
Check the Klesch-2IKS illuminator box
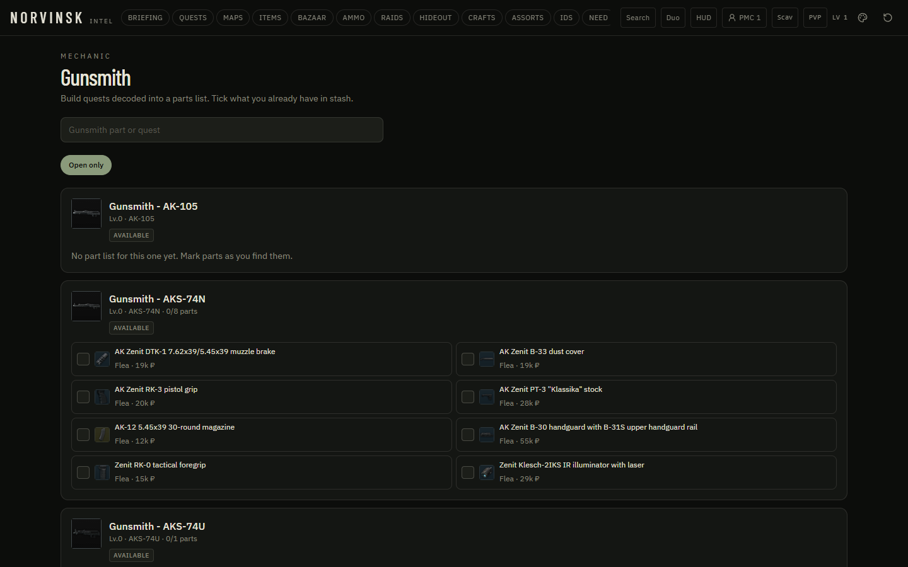pos(468,472)
